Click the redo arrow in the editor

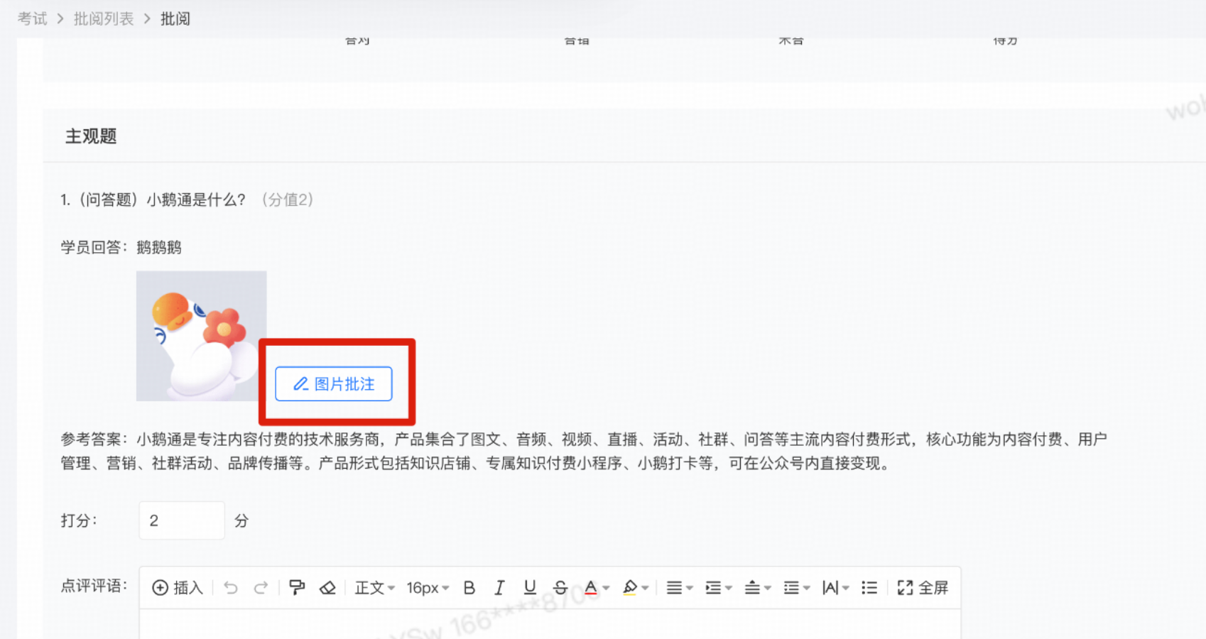261,587
